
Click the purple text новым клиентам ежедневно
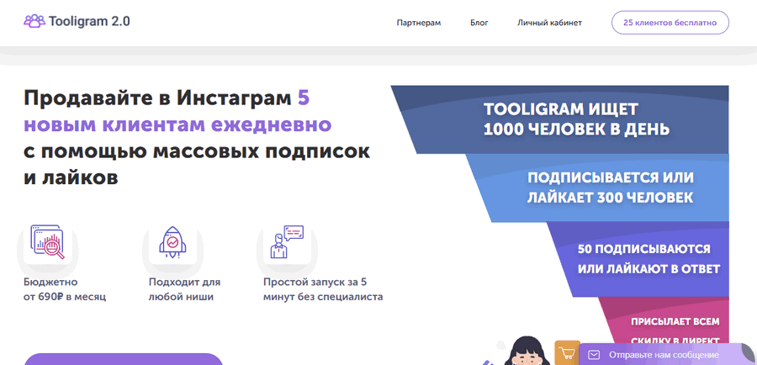[x=177, y=125]
